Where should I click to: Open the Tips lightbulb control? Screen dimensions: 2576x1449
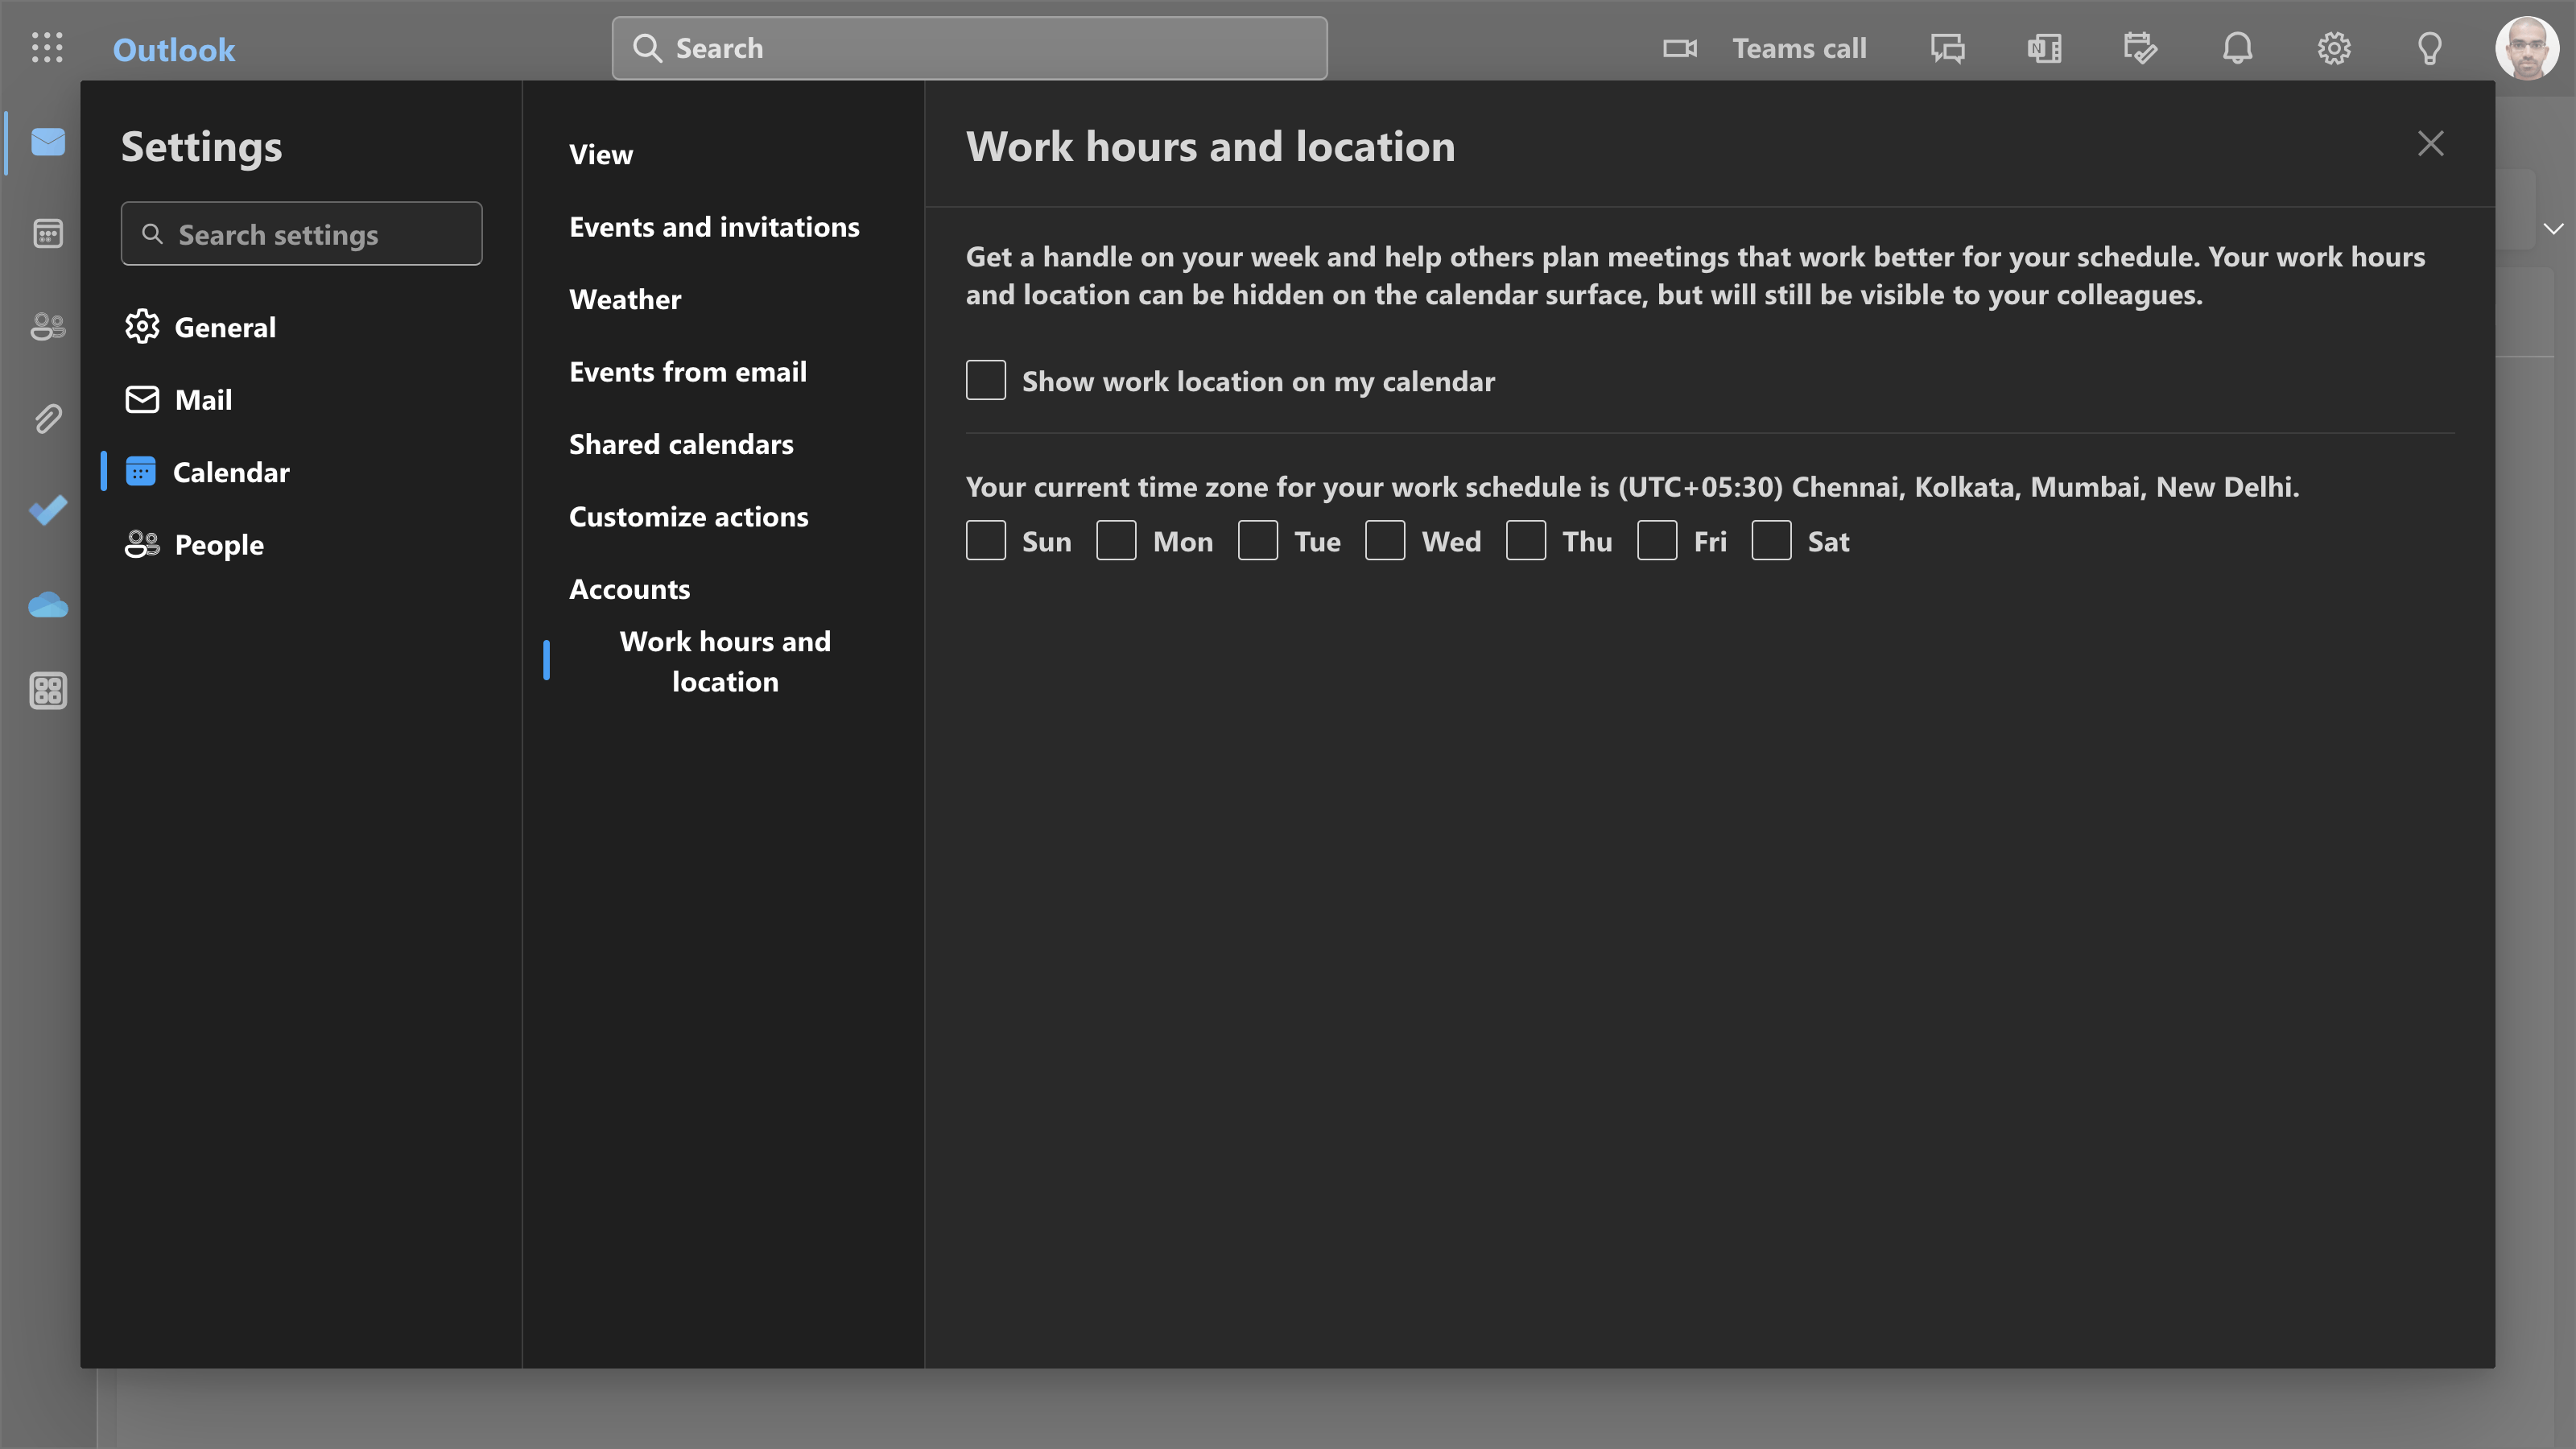point(2430,48)
